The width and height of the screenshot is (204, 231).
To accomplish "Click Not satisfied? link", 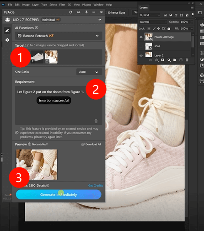I will click(x=40, y=144).
